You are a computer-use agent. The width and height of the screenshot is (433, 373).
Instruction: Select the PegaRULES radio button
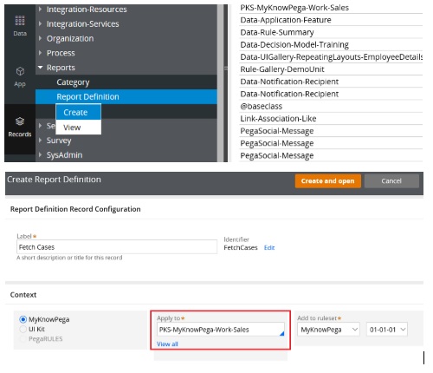pyautogui.click(x=23, y=339)
